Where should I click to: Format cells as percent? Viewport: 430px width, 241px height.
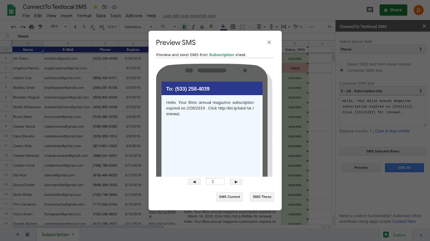84,27
